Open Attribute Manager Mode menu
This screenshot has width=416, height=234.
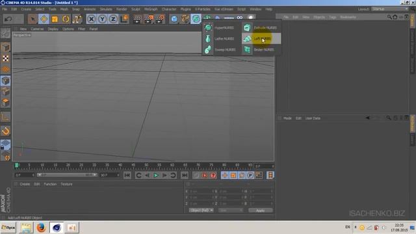[287, 118]
